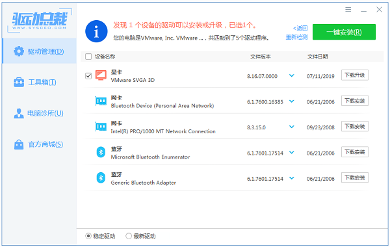This screenshot has height=247, width=390.
Task: Click 下载升级 for VMware SVGA 3D
Action: [355, 75]
